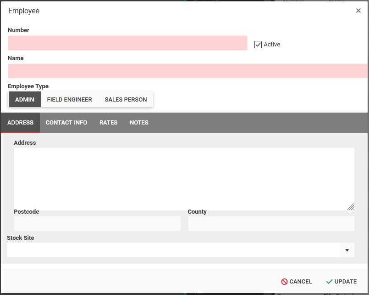Image resolution: width=369 pixels, height=295 pixels.
Task: Switch to the ADDRESS tab
Action: click(21, 123)
